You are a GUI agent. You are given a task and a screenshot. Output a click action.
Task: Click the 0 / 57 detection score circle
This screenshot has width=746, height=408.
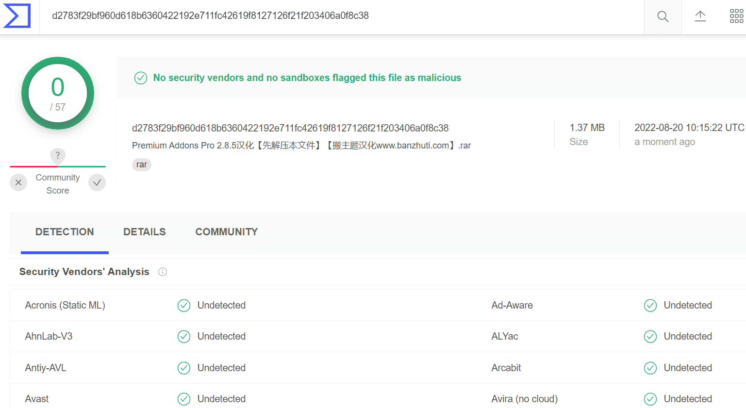pos(58,94)
